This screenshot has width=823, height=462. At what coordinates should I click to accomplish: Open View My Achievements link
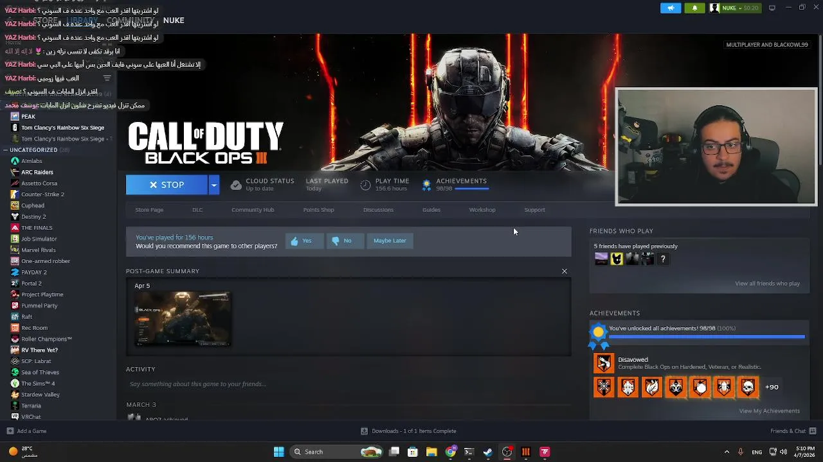[x=769, y=411]
